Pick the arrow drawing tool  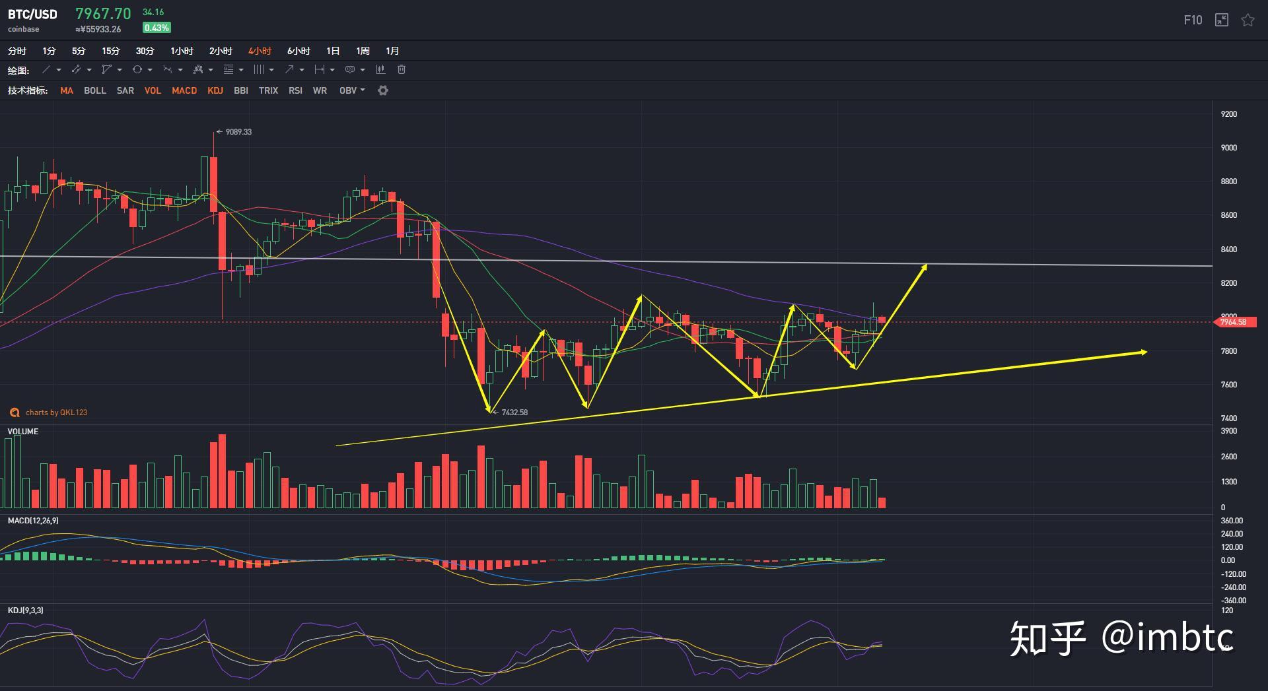(289, 69)
